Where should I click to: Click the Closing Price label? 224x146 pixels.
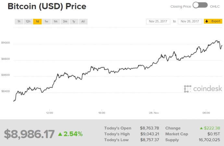pyautogui.click(x=180, y=6)
